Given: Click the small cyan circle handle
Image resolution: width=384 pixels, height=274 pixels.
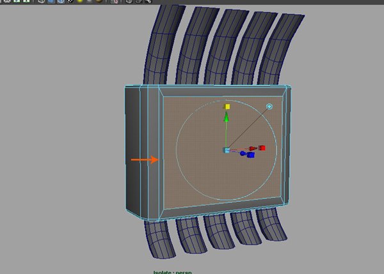Looking at the screenshot, I should 269,107.
